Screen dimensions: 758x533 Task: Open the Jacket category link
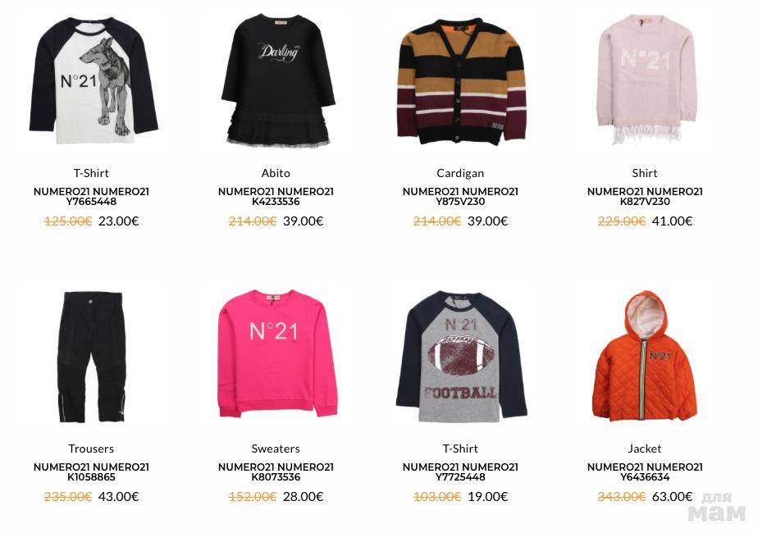(x=645, y=449)
